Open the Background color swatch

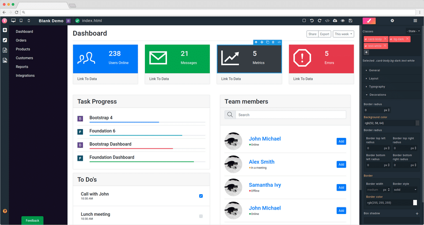[x=417, y=123]
